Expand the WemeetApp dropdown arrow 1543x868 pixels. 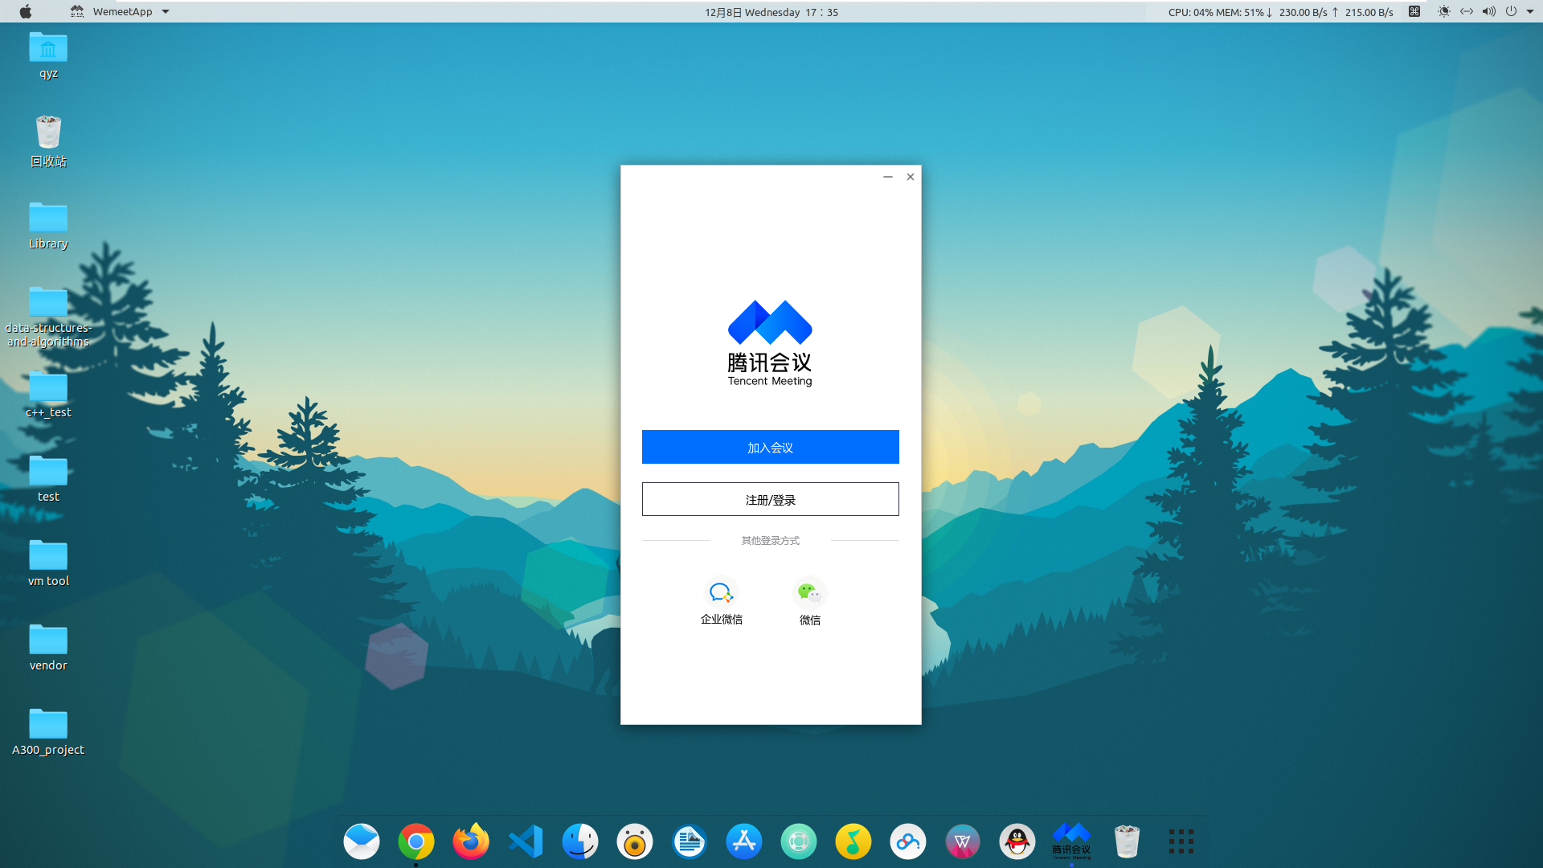point(166,12)
